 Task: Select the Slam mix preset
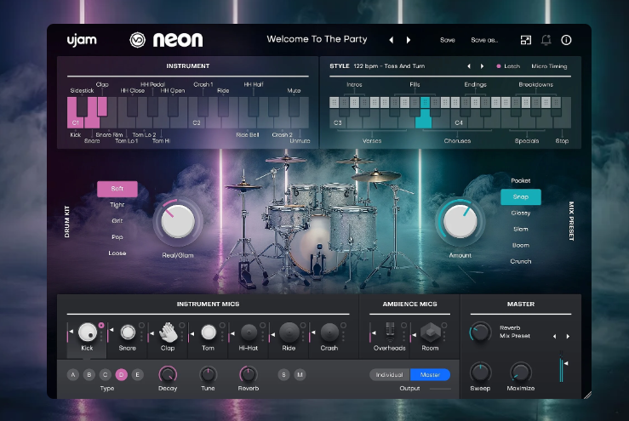[x=521, y=229]
